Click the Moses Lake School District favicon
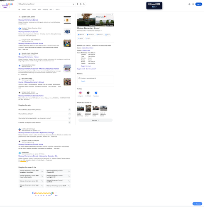 tap(20, 66)
